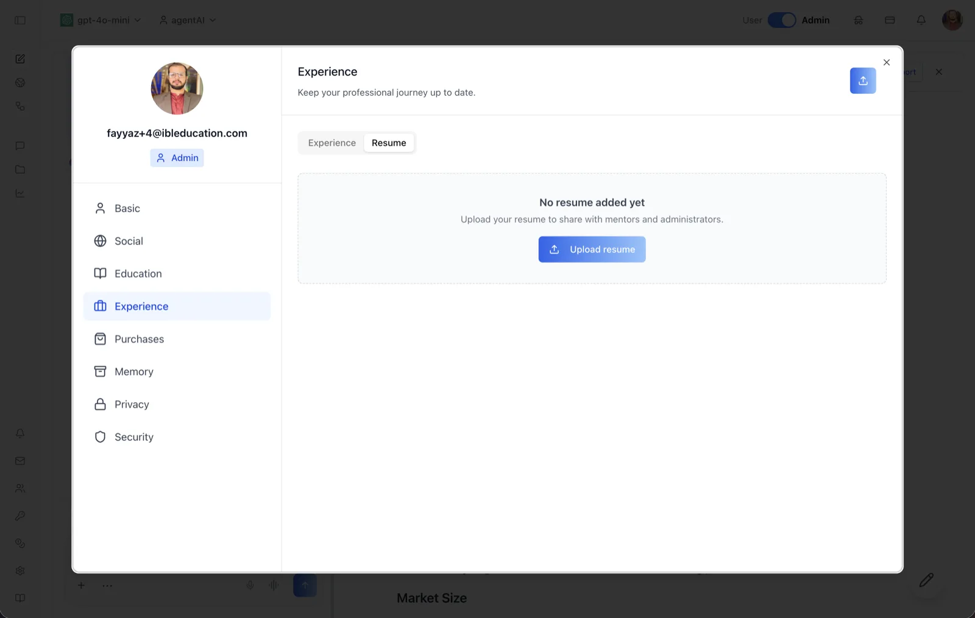Screen dimensions: 975x618
Task: Click the key icon in left sidebar
Action: point(20,516)
